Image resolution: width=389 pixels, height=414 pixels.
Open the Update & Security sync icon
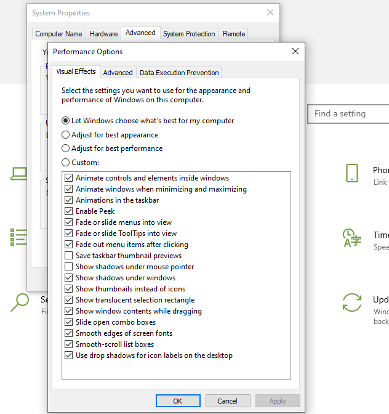[352, 302]
